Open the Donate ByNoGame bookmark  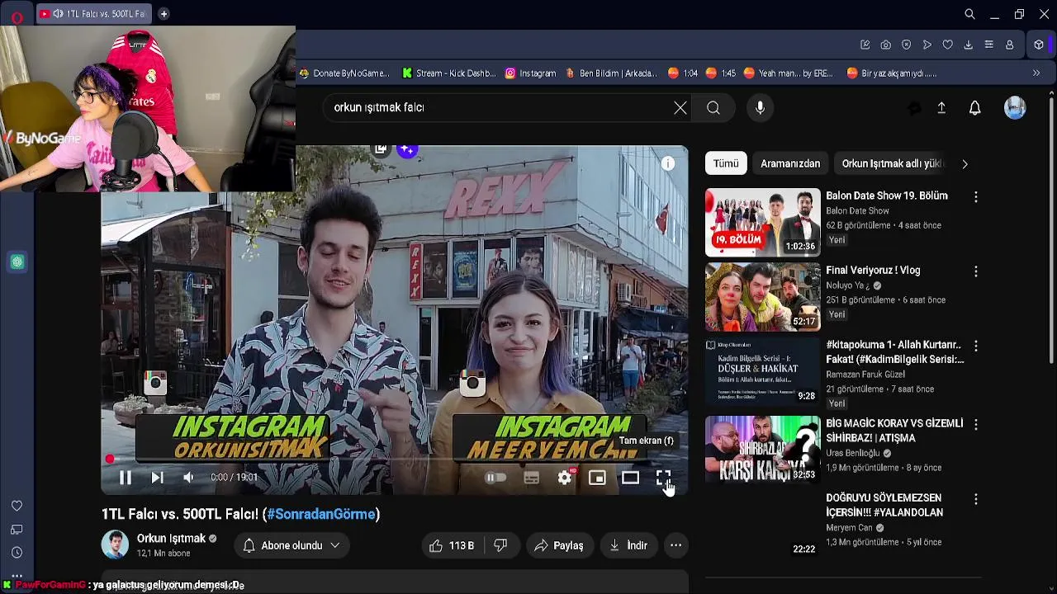pyautogui.click(x=344, y=73)
